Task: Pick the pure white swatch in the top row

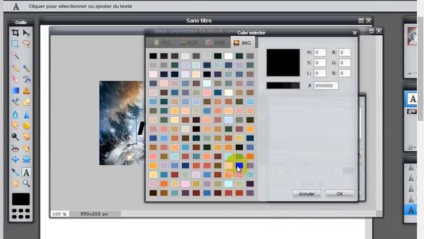Action: tap(229, 56)
